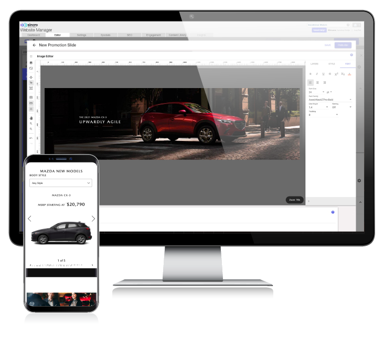Open the Line Height dropdown showing 1.4
This screenshot has width=384, height=337.
318,107
